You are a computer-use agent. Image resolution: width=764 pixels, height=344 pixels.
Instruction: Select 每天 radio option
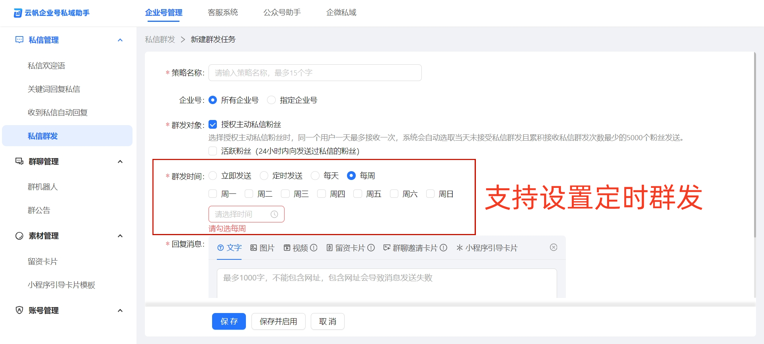[x=315, y=176]
